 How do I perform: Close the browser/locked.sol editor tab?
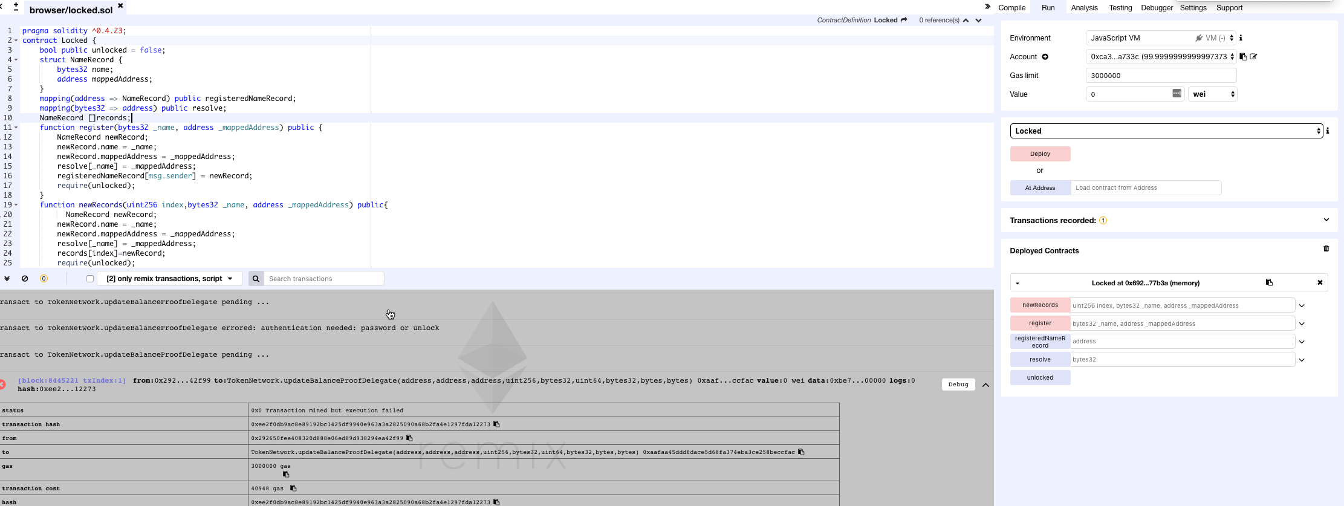click(120, 5)
